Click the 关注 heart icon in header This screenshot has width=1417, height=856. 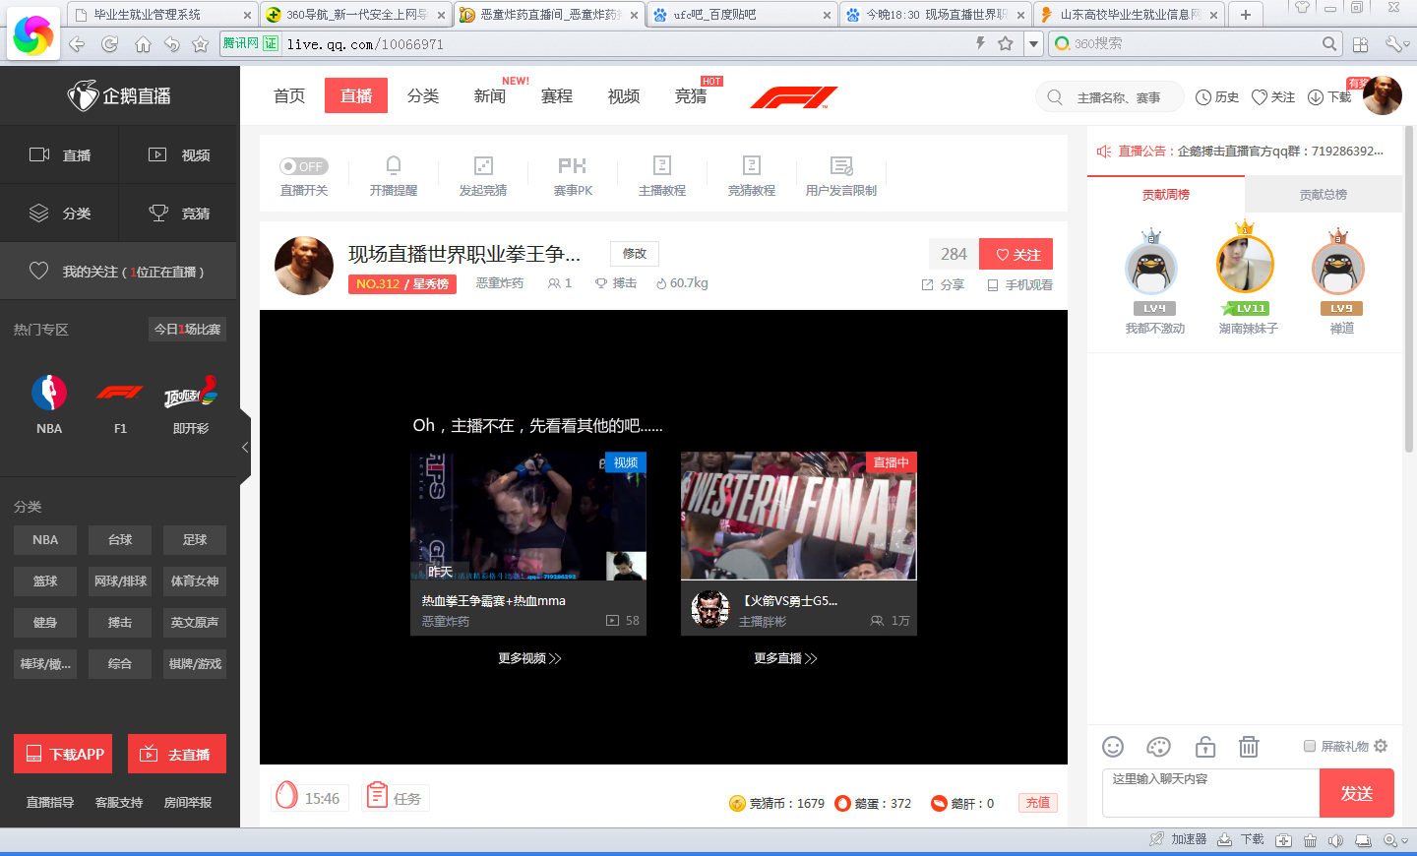coord(1259,97)
